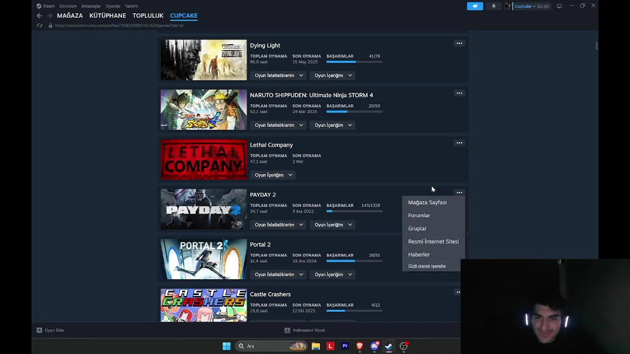
Task: Open the Görünüm menu
Action: (68, 6)
